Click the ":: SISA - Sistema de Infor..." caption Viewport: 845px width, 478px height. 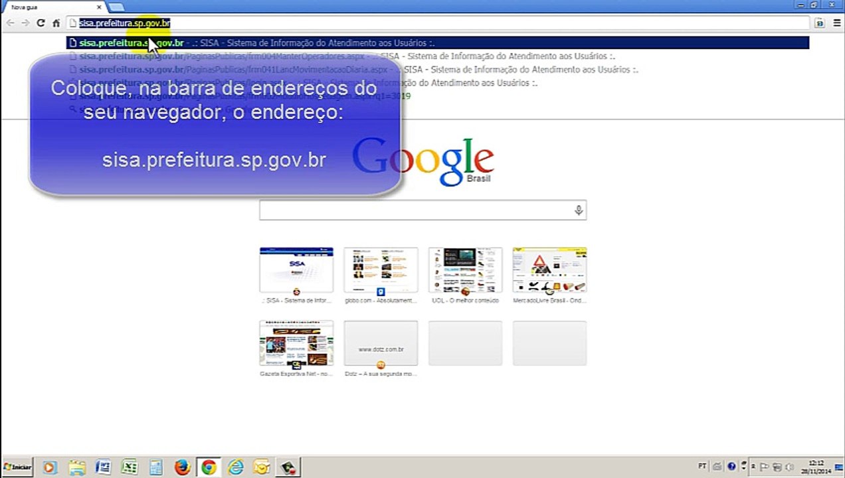point(296,301)
